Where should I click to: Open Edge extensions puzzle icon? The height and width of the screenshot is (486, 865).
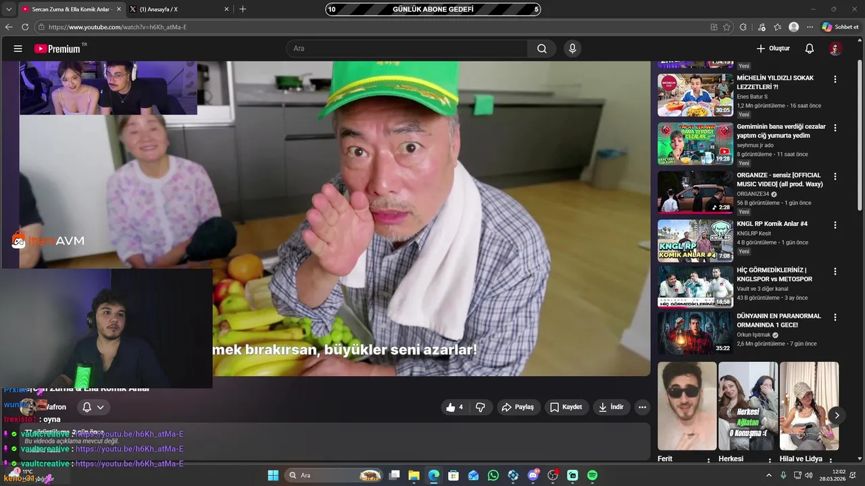pos(743,27)
